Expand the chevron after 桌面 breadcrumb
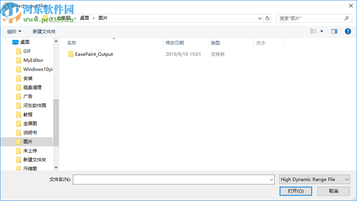The height and width of the screenshot is (201, 357). click(94, 18)
